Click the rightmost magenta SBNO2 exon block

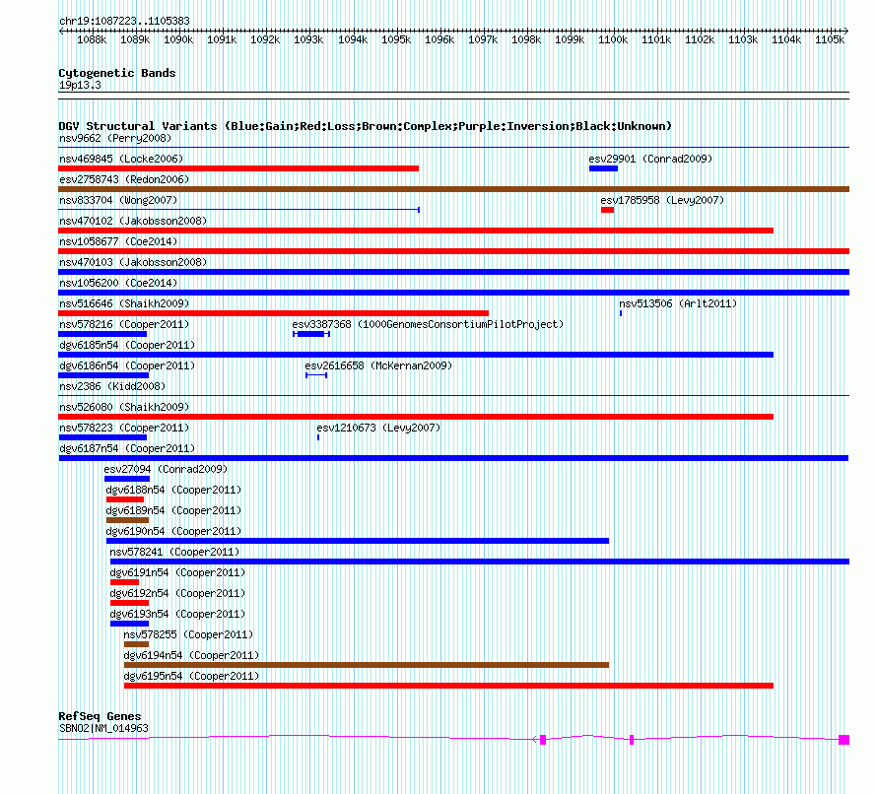(844, 740)
